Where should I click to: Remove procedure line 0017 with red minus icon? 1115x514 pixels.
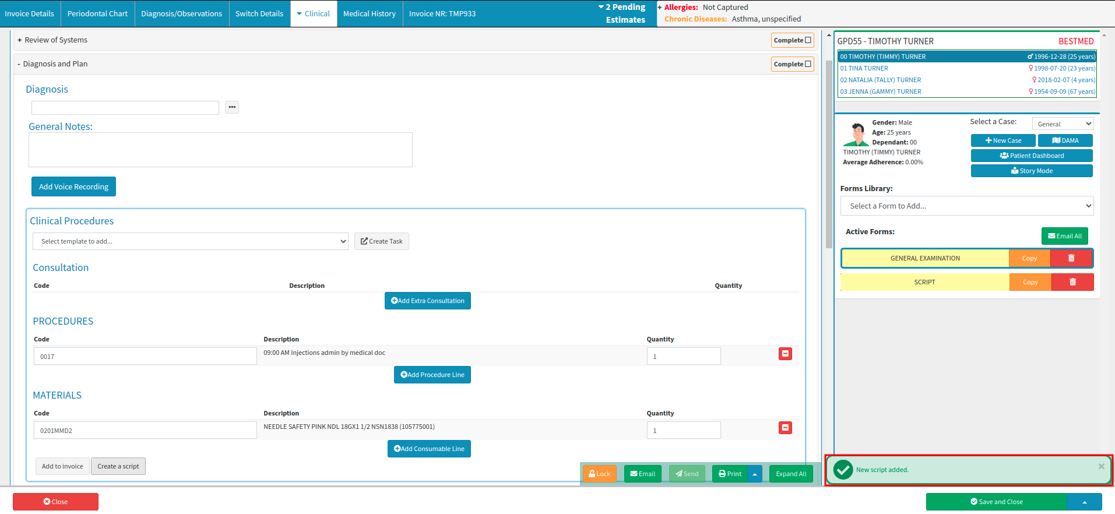[785, 354]
